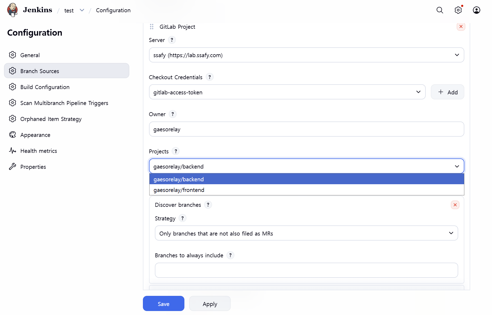Delete the Discover branches behaviour
492x315 pixels.
click(455, 205)
